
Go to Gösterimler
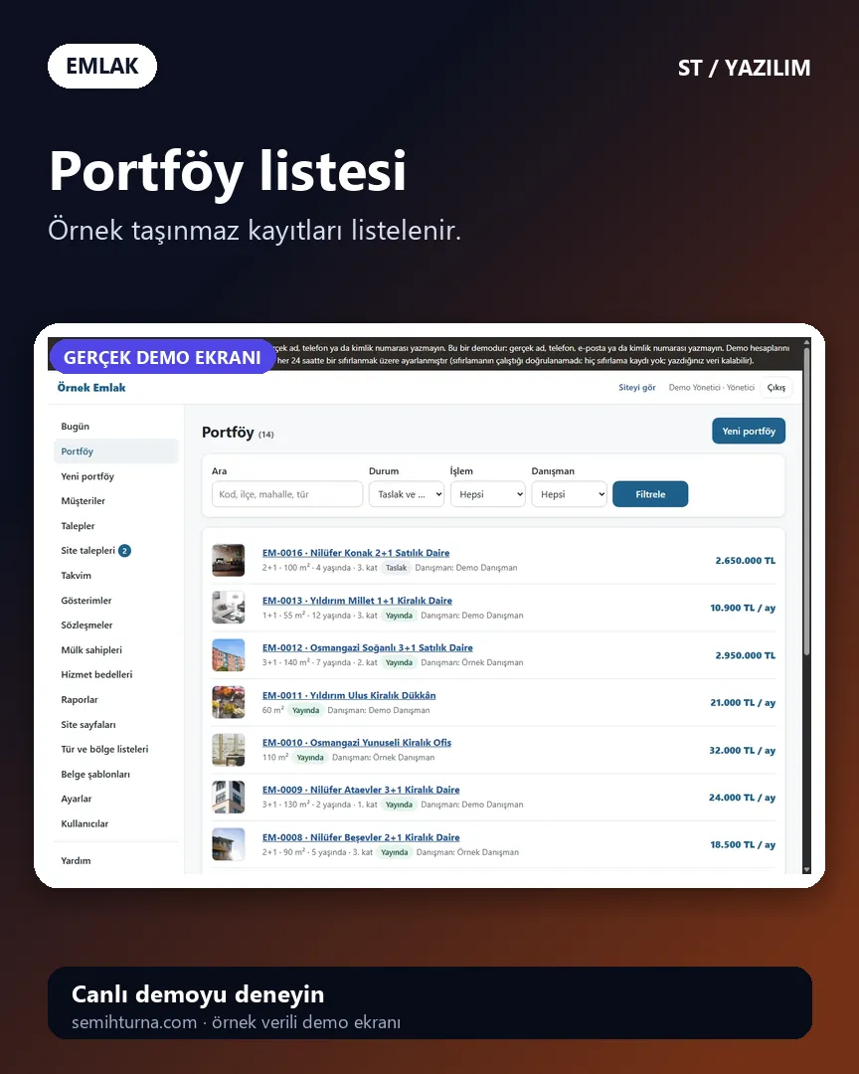click(x=86, y=601)
